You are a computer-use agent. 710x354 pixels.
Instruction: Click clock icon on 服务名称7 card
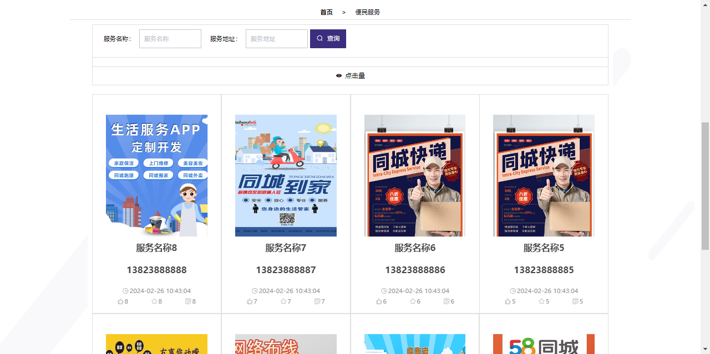tap(255, 291)
